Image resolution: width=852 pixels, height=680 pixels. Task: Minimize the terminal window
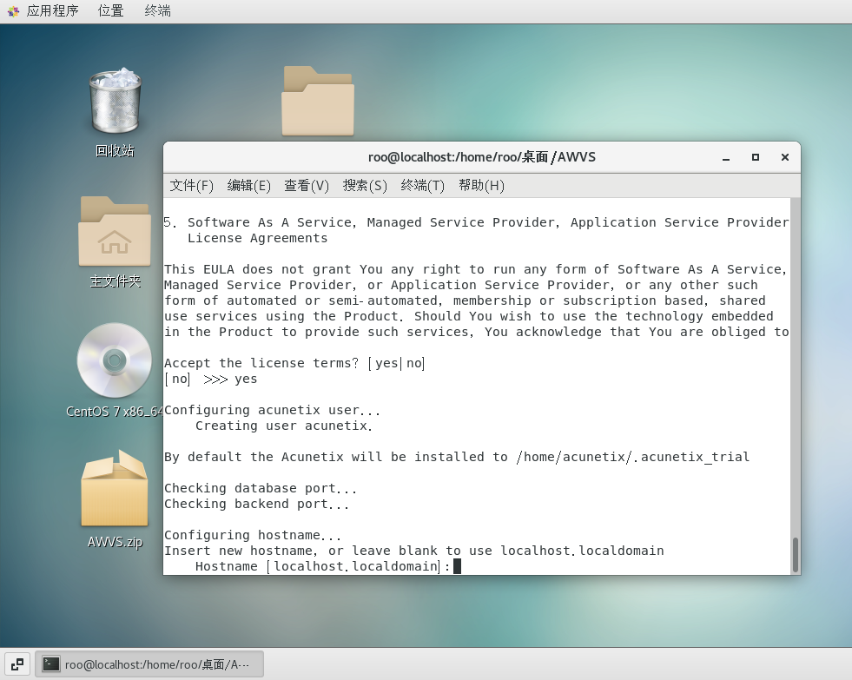tap(726, 157)
